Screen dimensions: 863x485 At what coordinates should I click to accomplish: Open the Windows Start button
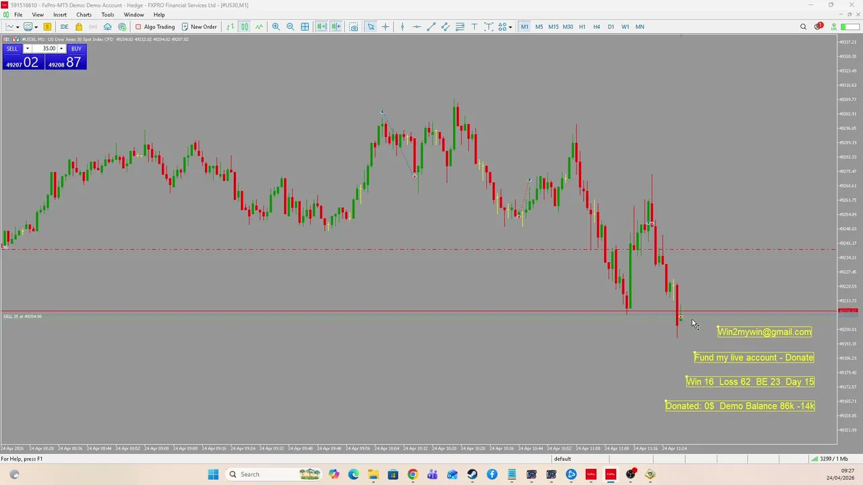(x=213, y=474)
